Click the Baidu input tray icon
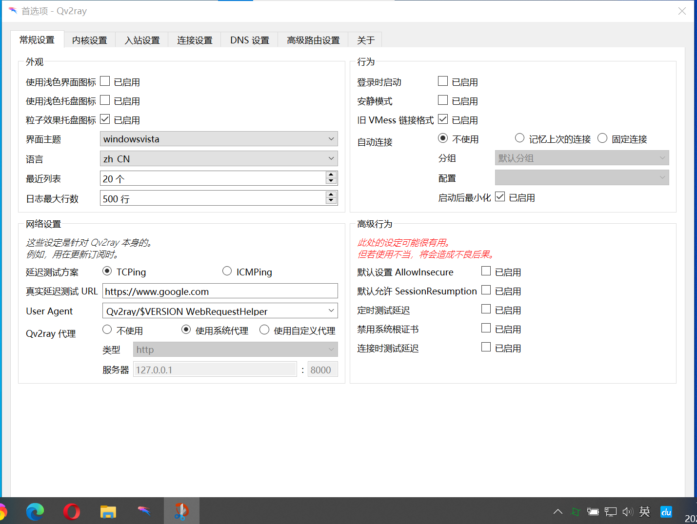697x524 pixels. click(666, 511)
